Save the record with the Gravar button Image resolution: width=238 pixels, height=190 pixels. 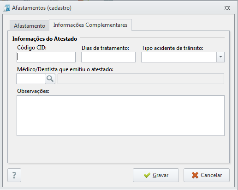click(156, 175)
